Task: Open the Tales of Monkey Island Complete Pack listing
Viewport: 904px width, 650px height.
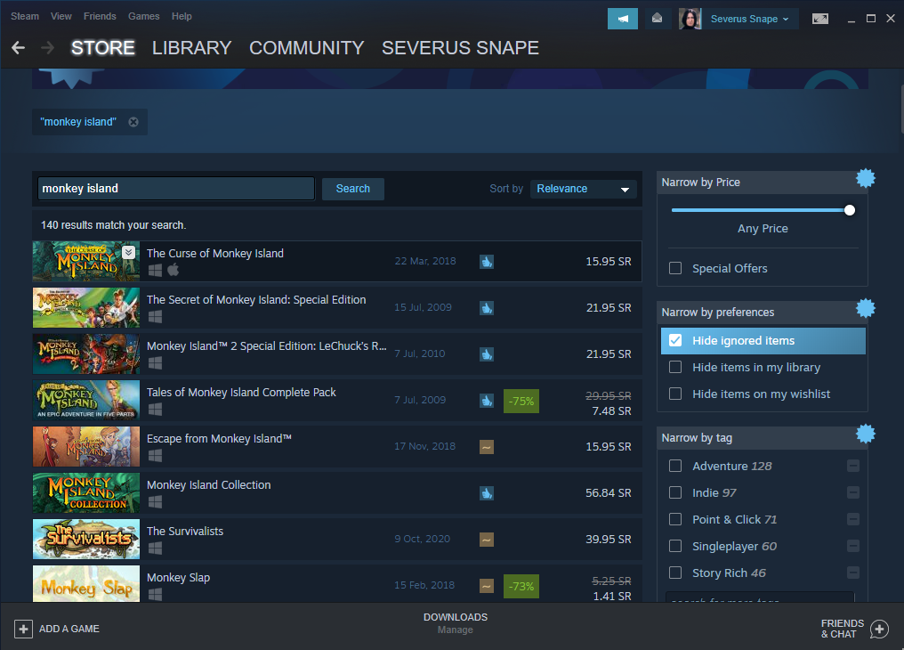Action: tap(337, 401)
